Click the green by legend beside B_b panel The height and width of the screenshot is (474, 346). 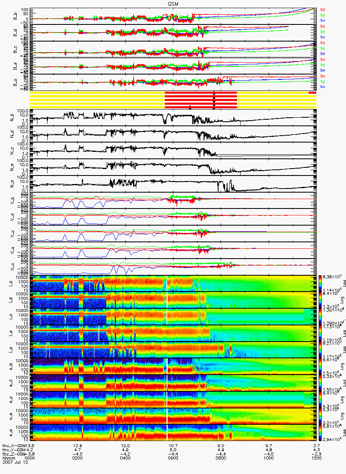pyautogui.click(x=322, y=15)
